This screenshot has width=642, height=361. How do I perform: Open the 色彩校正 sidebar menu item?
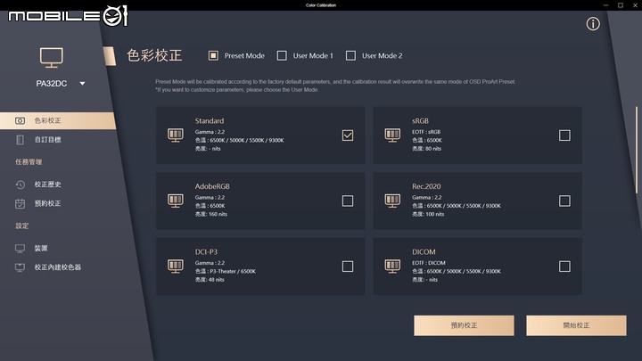(57, 120)
